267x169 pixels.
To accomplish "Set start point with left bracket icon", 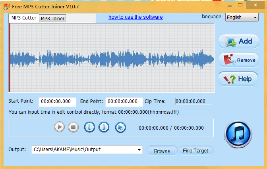I will (89, 127).
